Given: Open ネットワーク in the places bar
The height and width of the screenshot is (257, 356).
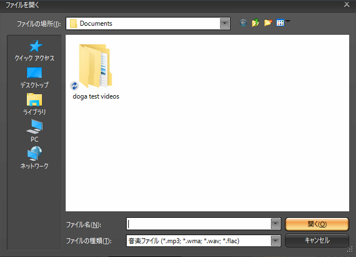Looking at the screenshot, I should point(34,157).
